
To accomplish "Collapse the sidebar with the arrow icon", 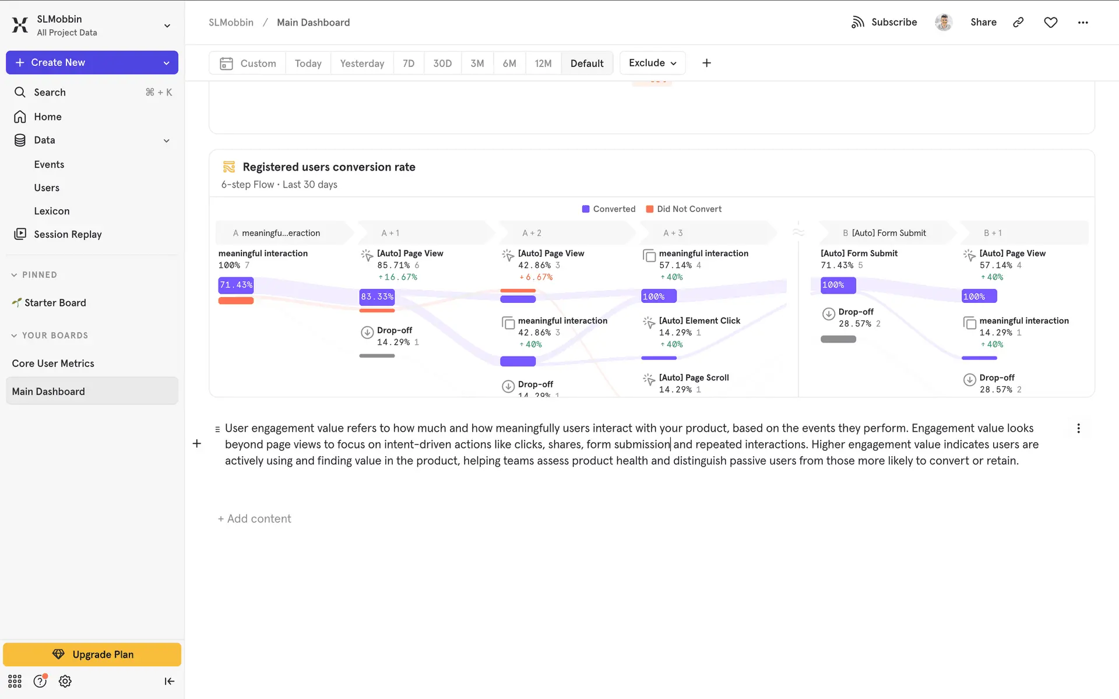I will pyautogui.click(x=169, y=681).
